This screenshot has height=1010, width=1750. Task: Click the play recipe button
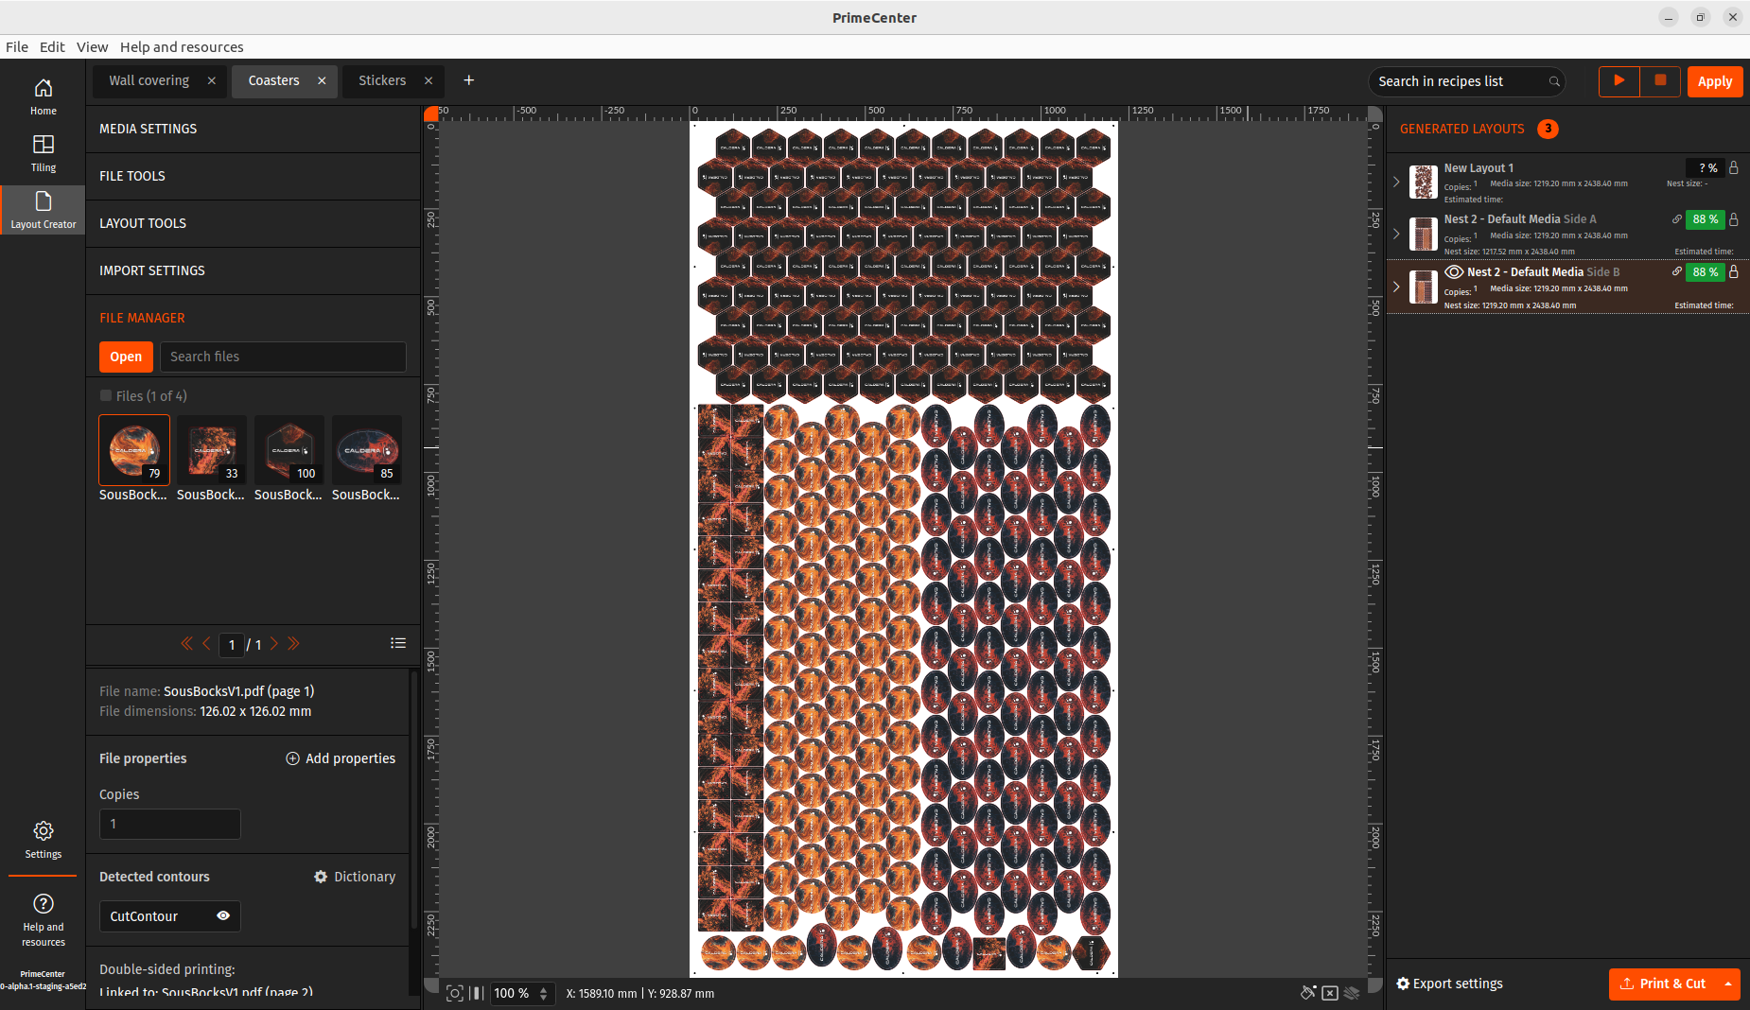tap(1619, 81)
